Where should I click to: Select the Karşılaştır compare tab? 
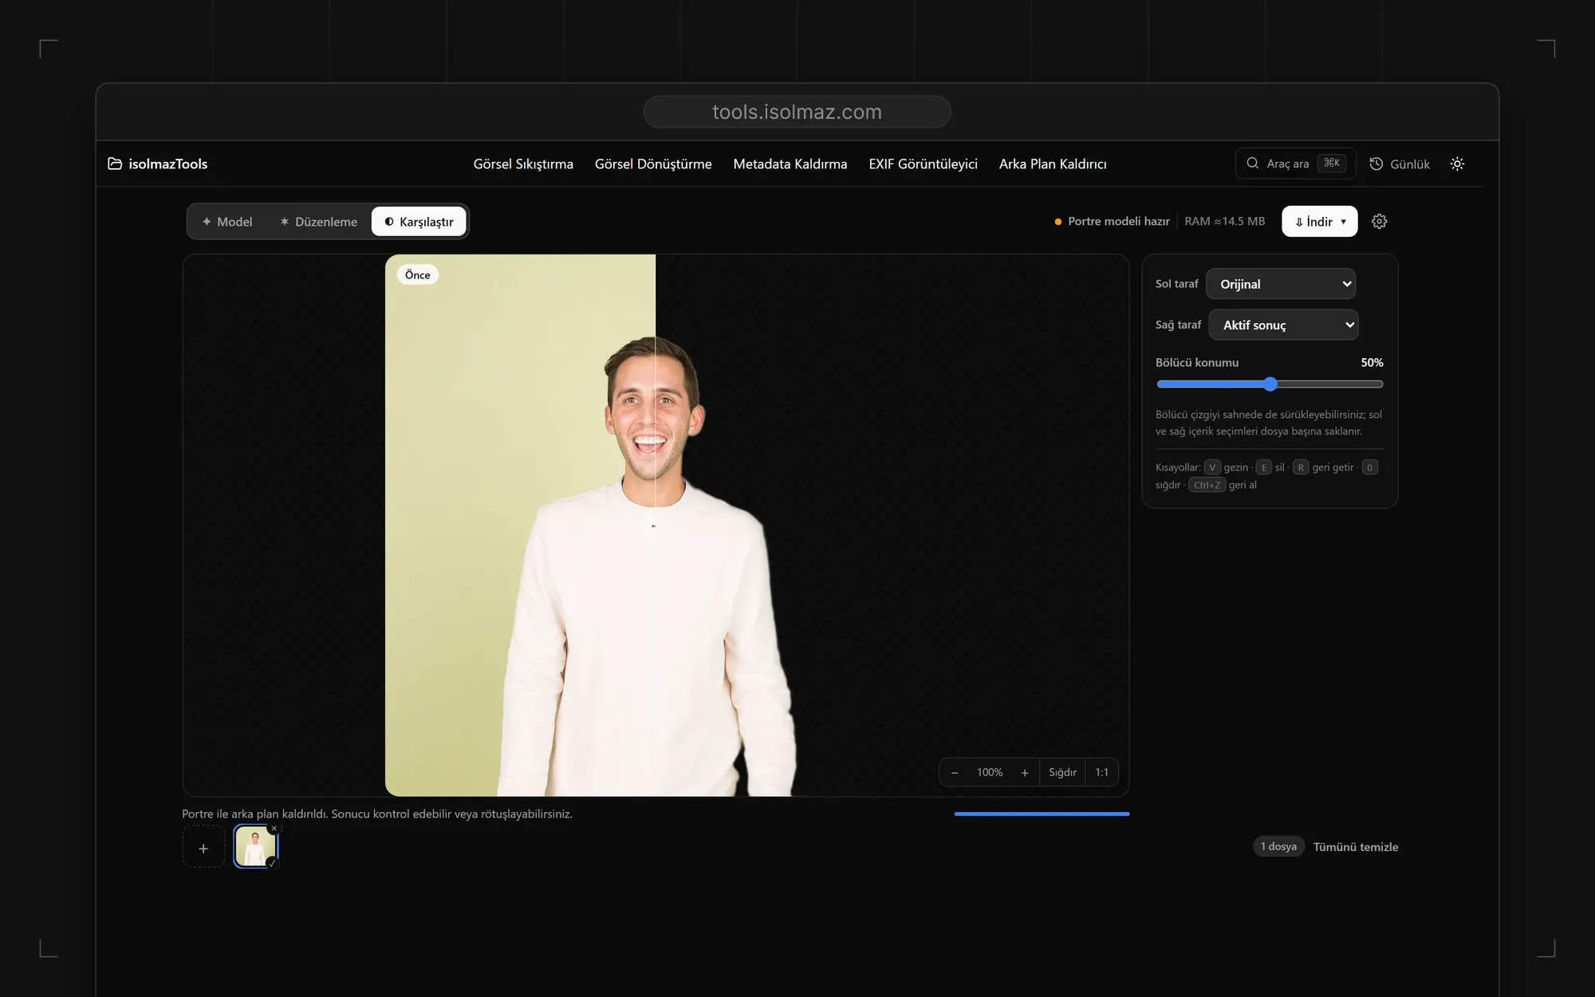[419, 222]
